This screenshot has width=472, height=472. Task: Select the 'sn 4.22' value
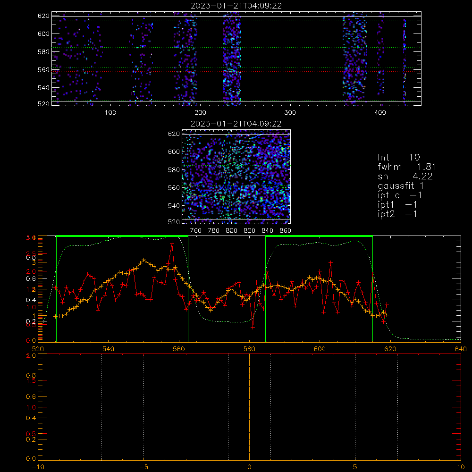(405, 176)
